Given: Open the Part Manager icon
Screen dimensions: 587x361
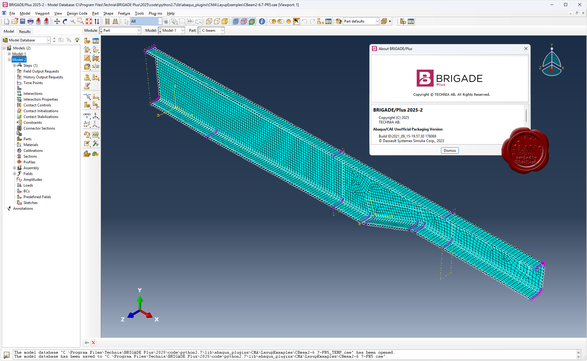Looking at the screenshot, I should pos(96,41).
